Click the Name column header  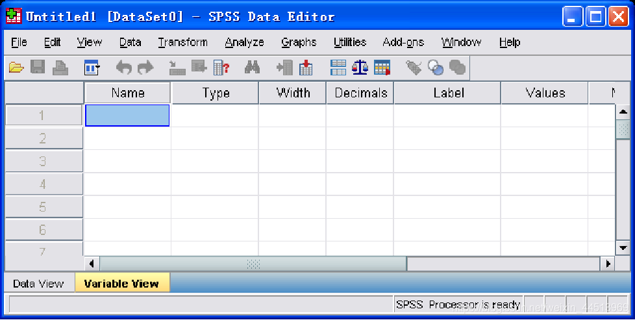coord(127,93)
